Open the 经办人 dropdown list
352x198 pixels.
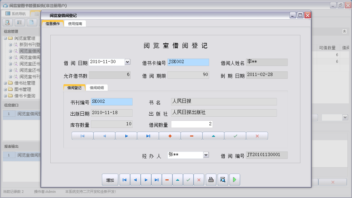point(206,155)
